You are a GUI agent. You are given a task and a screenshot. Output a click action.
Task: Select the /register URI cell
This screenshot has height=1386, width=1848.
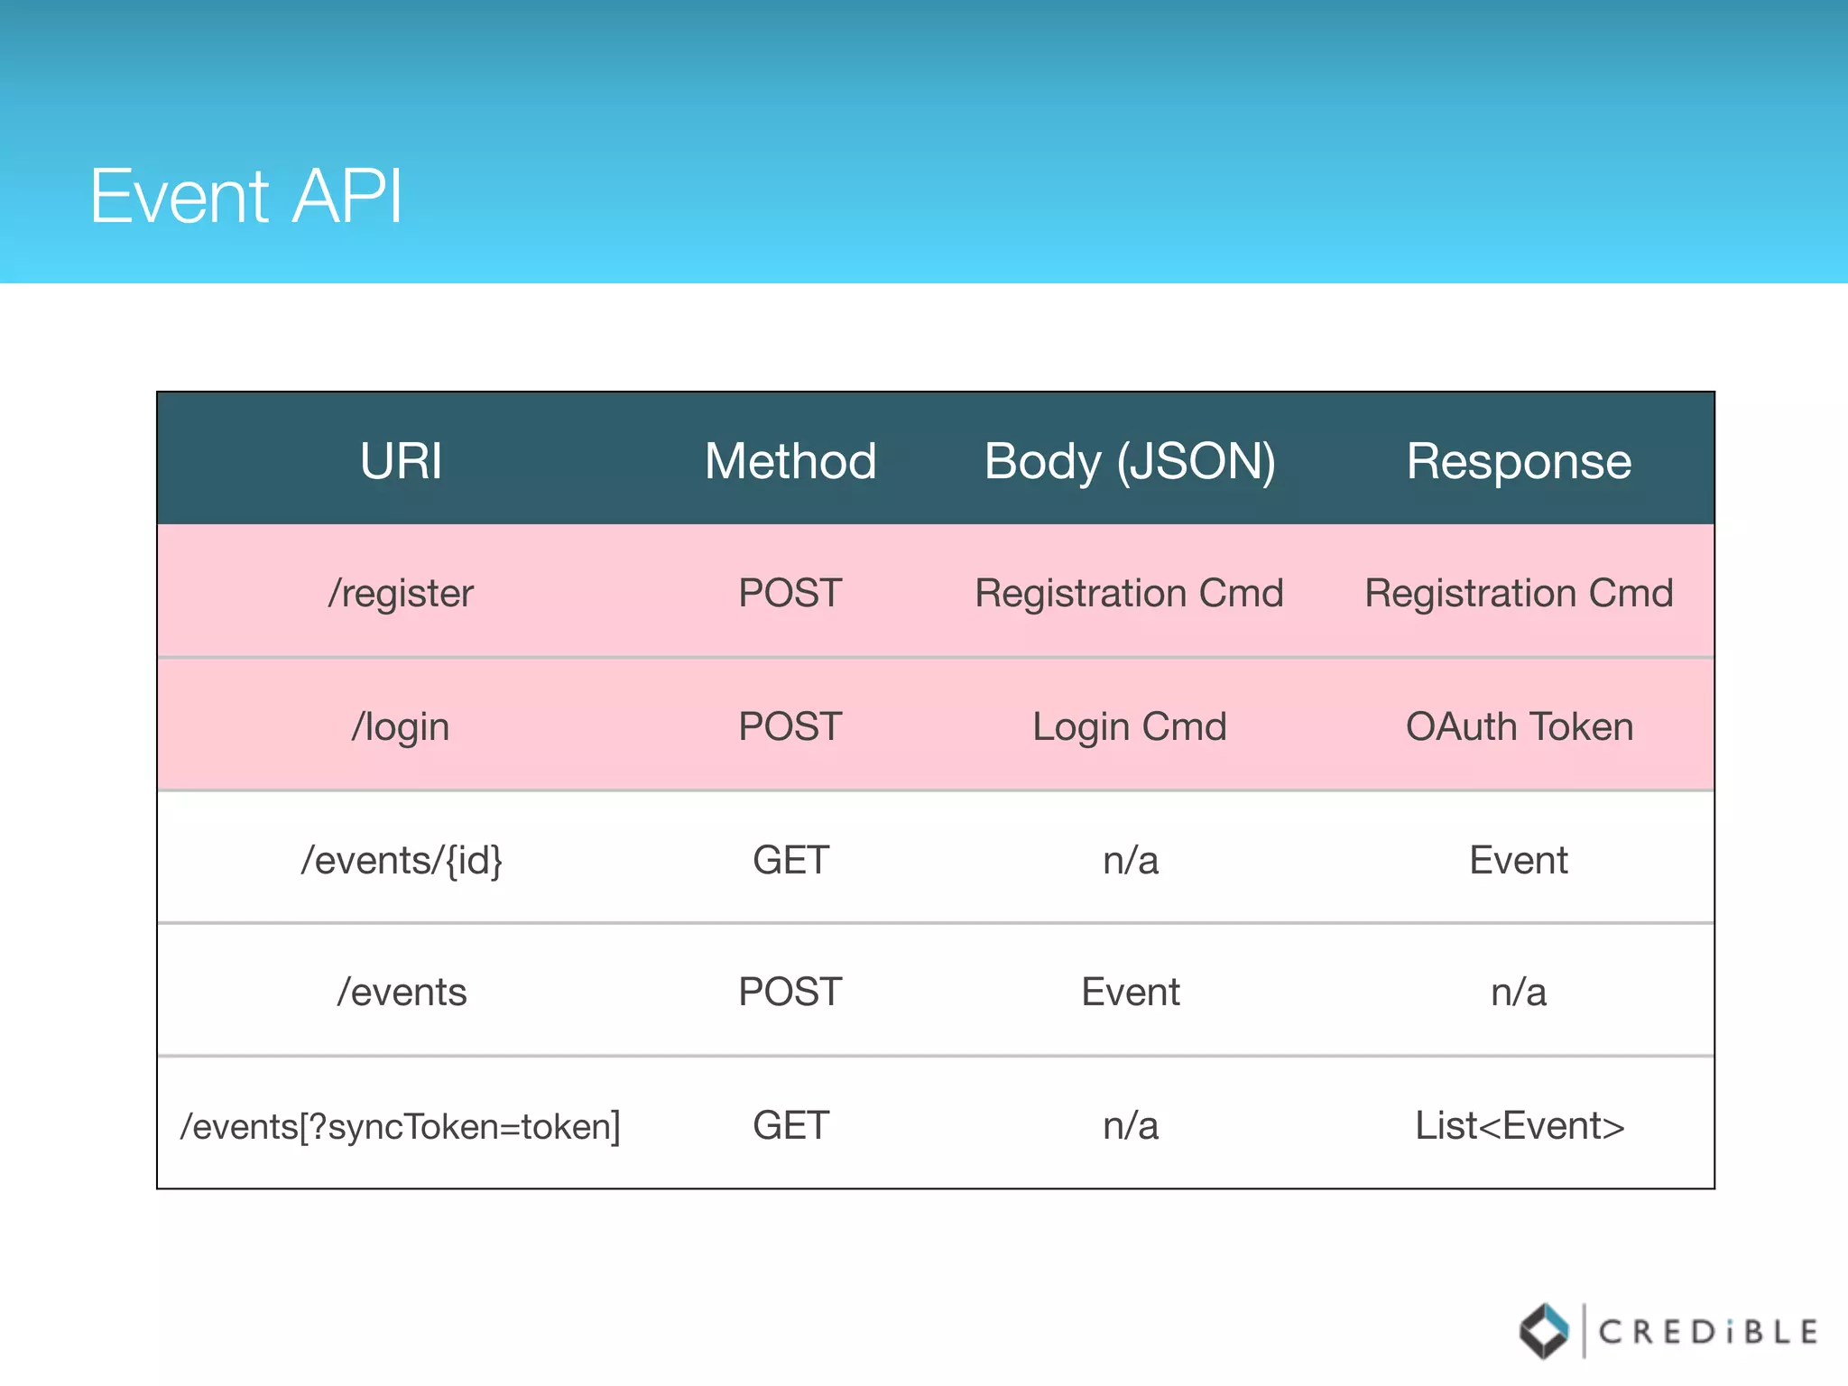[x=401, y=593]
